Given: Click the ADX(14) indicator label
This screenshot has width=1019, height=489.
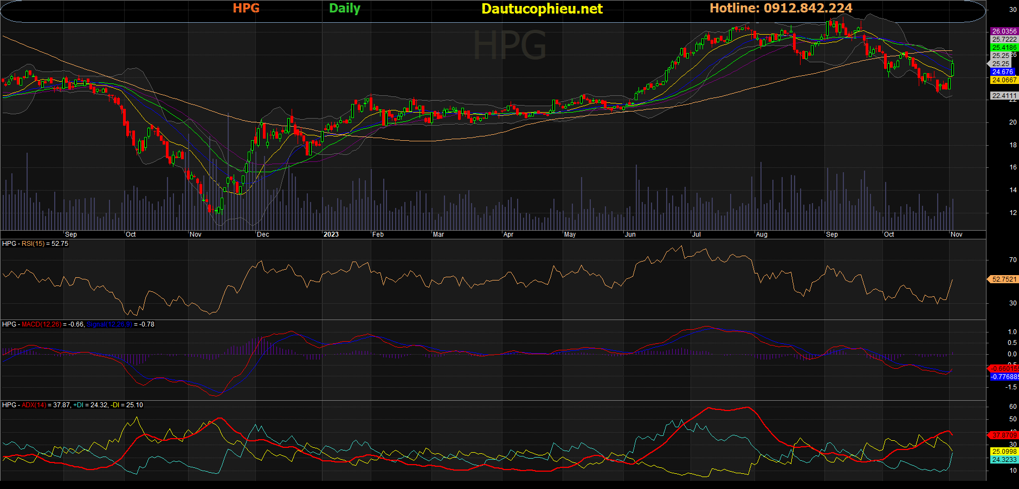Looking at the screenshot, I should pos(34,405).
